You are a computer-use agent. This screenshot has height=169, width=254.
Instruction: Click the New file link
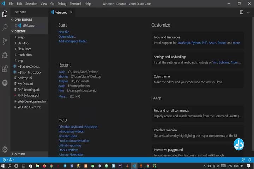[x=64, y=32]
